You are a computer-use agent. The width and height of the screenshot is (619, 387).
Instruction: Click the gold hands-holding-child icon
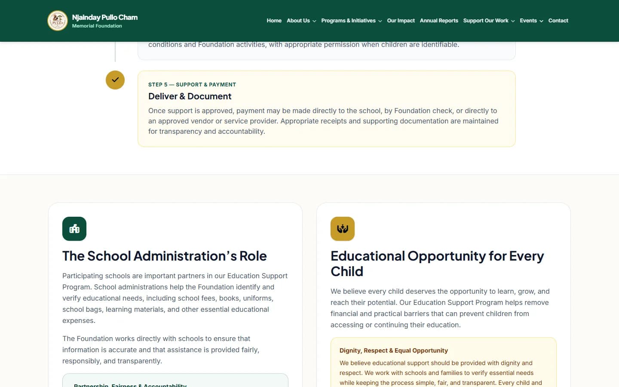[x=343, y=229]
